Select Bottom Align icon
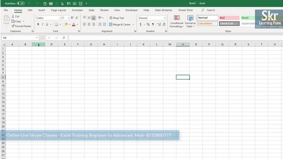283x159 pixels. 93,18
